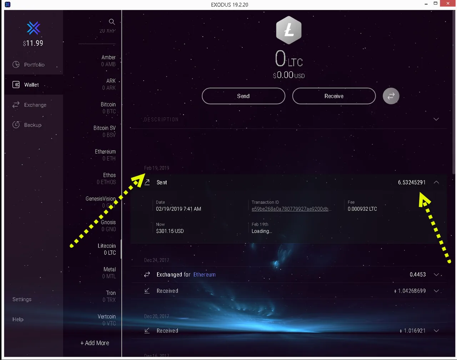Viewport: 457px width, 360px height.
Task: Click the asset list scrollbar thumb
Action: [121, 249]
